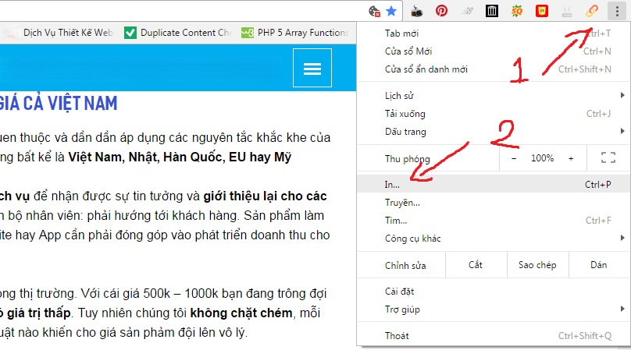The width and height of the screenshot is (631, 350).
Task: Open Cài đặt settings
Action: point(494,292)
